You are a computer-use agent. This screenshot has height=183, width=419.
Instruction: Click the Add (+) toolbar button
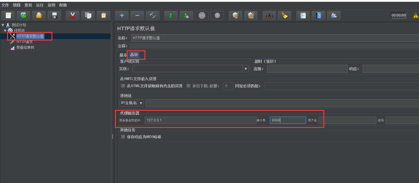(x=122, y=15)
